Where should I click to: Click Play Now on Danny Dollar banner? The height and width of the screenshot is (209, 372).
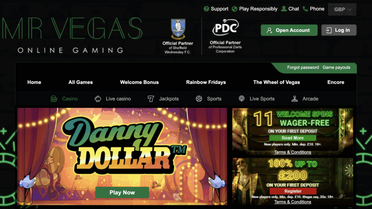pos(122,192)
